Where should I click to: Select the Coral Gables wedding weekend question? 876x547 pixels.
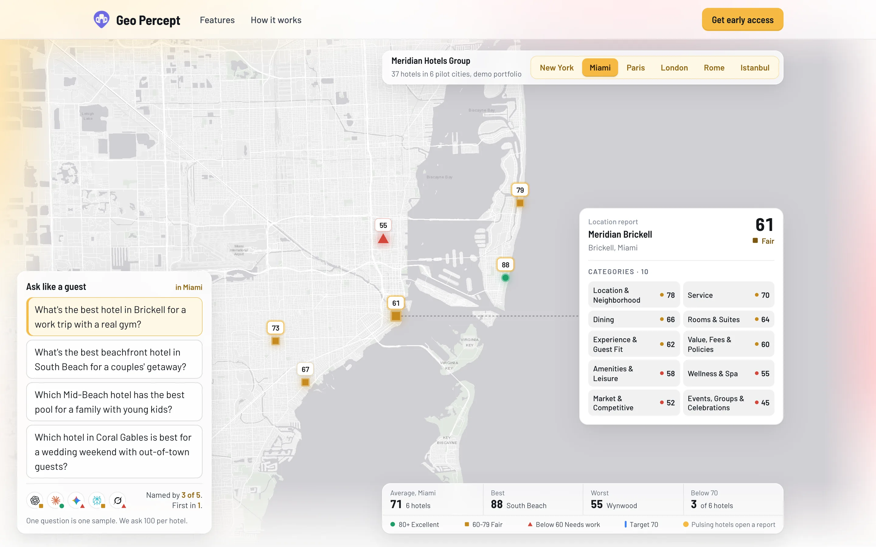coord(114,452)
